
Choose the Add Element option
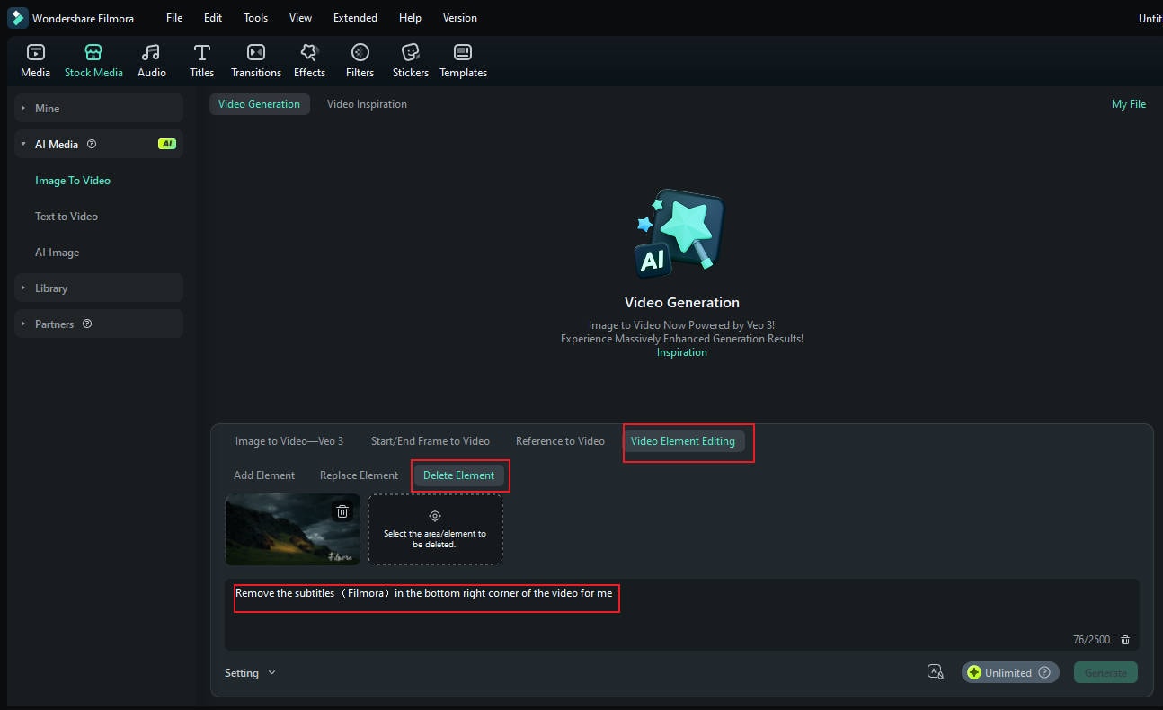(264, 475)
